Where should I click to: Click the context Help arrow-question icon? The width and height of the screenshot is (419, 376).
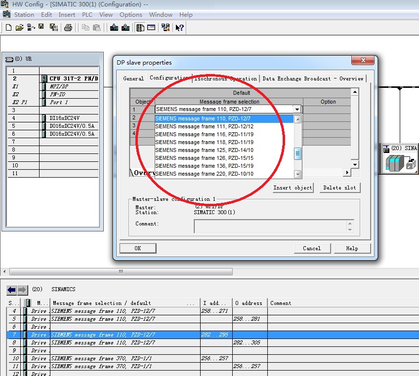tap(179, 28)
